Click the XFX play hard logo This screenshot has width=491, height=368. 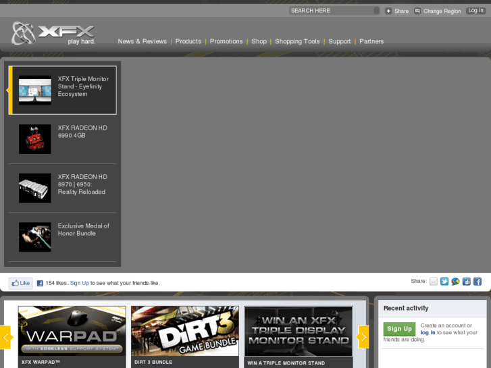coord(53,33)
